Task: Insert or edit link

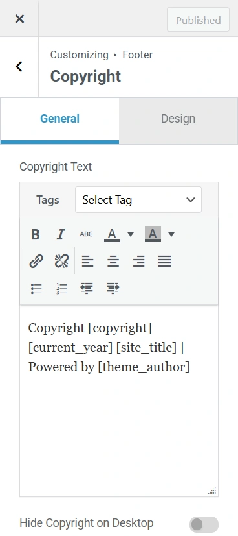Action: pos(36,261)
